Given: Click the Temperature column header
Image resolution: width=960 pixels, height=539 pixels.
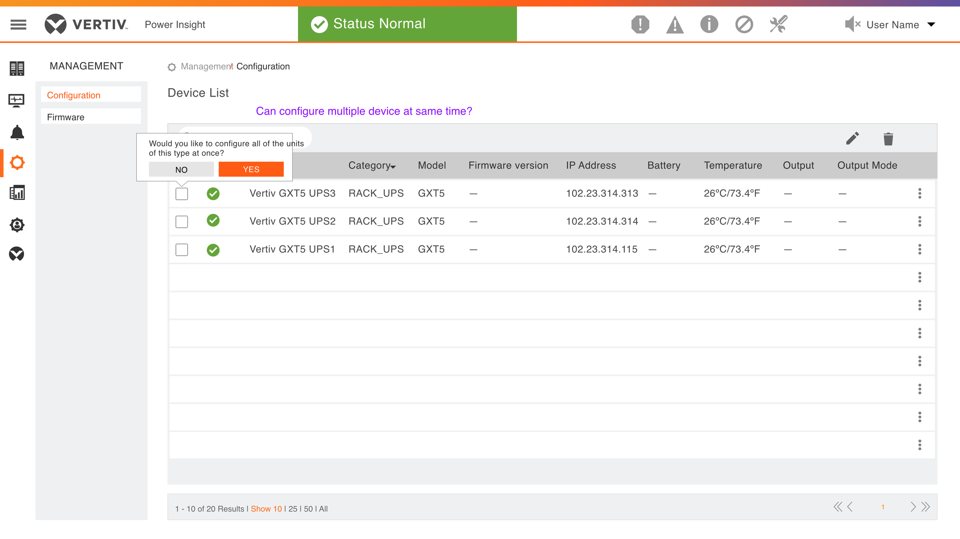Looking at the screenshot, I should tap(733, 166).
